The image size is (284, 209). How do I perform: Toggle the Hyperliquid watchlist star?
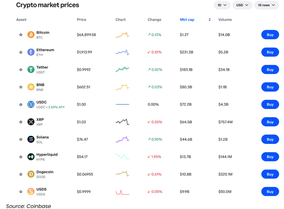[21, 157]
